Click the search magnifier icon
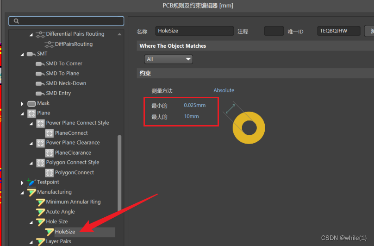Screen dimensions: 374x246 coord(16,21)
